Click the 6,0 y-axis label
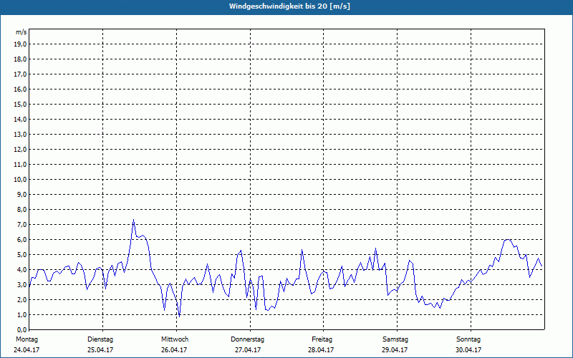Viewport: 573px width, 358px height. tap(22, 240)
